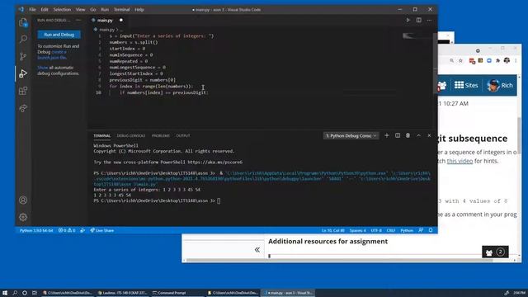The width and height of the screenshot is (528, 297).
Task: Switch to the OUTPUT panel tab
Action: point(183,135)
